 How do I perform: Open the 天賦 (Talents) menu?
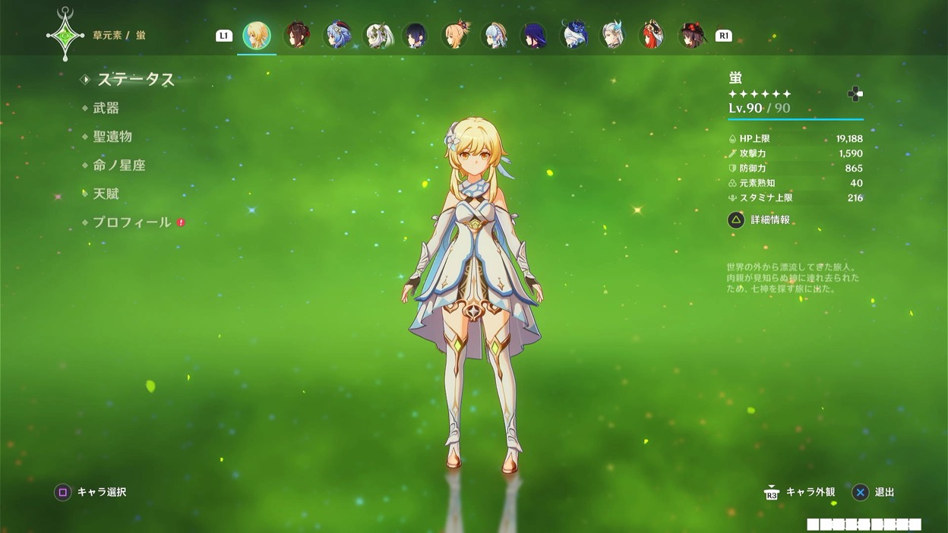106,194
